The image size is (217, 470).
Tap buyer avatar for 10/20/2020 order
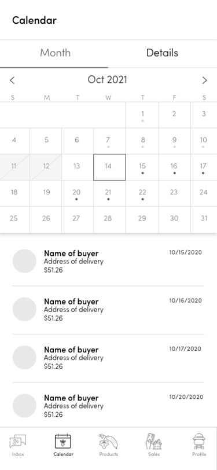tap(24, 406)
